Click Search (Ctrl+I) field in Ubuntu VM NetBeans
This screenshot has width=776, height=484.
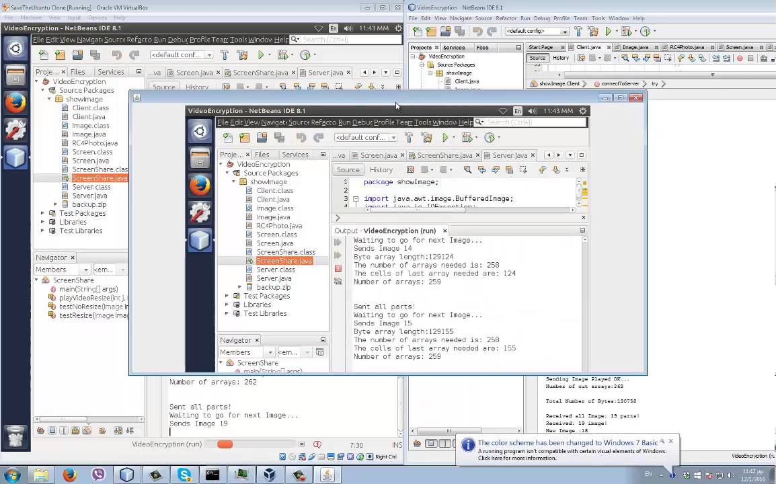344,40
